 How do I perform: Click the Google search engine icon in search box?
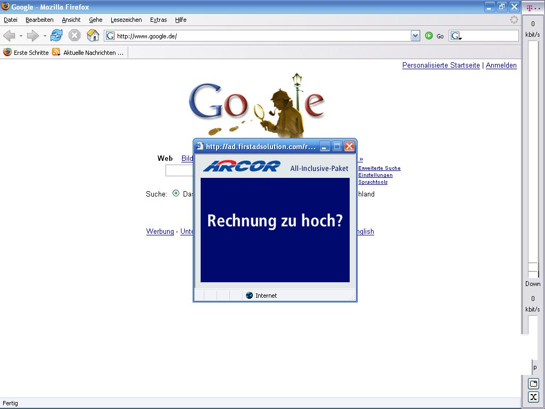click(x=456, y=36)
